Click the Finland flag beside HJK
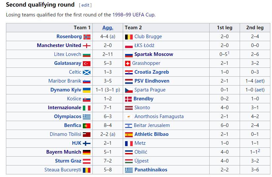This screenshot has width=272, height=177. pos(87,143)
